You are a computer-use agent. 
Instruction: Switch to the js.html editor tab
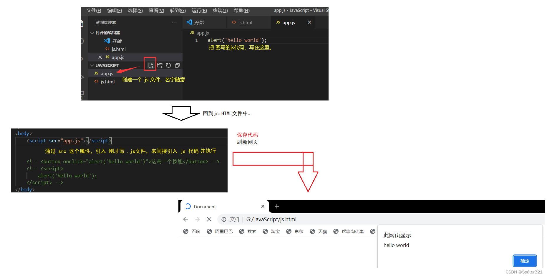[249, 22]
